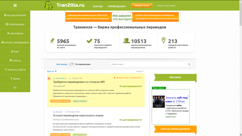Open the ПЕРЕВОДЧИКИ menu
This screenshot has height=136, width=242.
click(x=117, y=6)
